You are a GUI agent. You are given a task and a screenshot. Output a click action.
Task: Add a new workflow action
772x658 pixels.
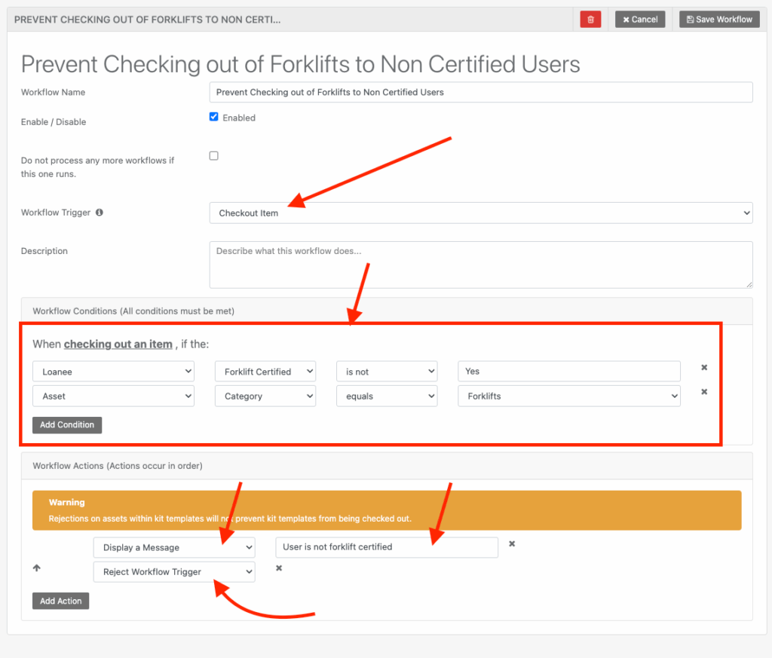60,601
